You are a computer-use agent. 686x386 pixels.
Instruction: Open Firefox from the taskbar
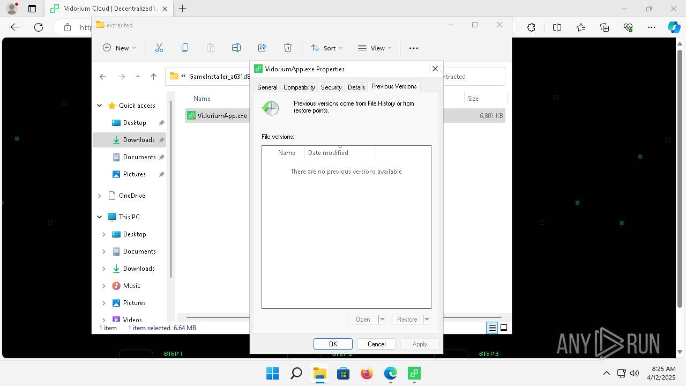tap(367, 373)
